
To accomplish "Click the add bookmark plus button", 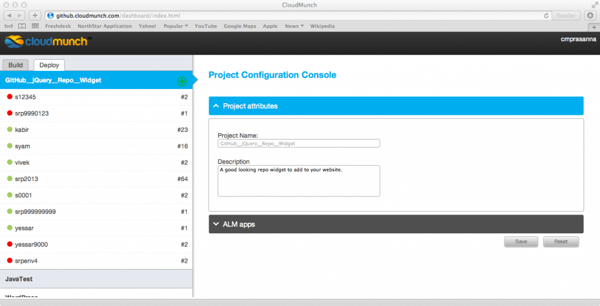I will pyautogui.click(x=35, y=15).
